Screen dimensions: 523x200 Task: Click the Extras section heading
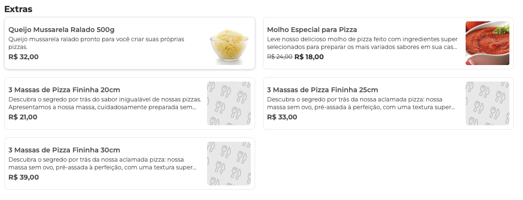[x=18, y=9]
